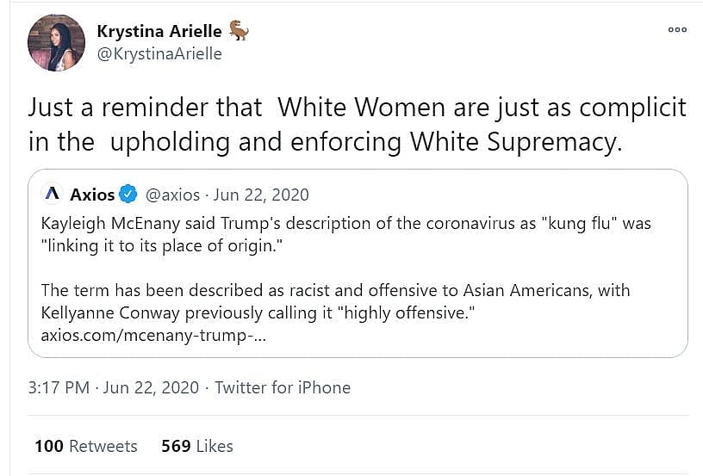Open the quoted tweet's Kayleigh McEnany sentence
This screenshot has width=703, height=476.
click(345, 234)
